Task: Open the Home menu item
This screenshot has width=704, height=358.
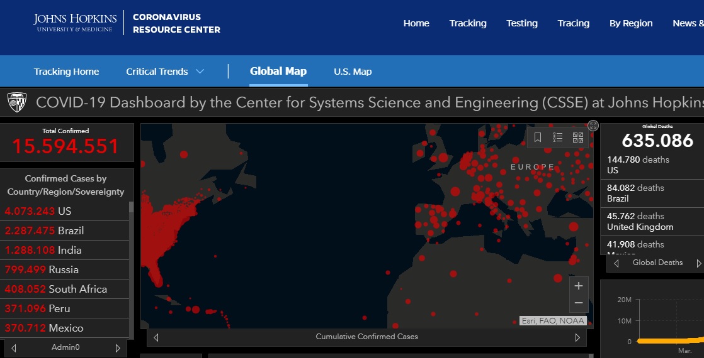Action: (x=416, y=23)
